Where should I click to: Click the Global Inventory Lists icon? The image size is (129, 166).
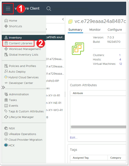click(6, 55)
